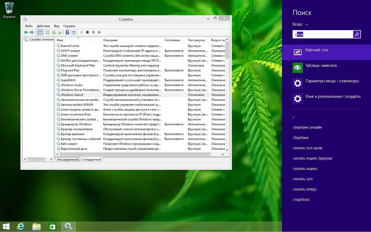Open the Действие menu
The image size is (371, 232).
point(43,26)
